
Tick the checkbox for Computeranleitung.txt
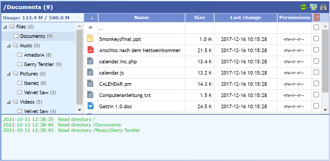click(316, 95)
